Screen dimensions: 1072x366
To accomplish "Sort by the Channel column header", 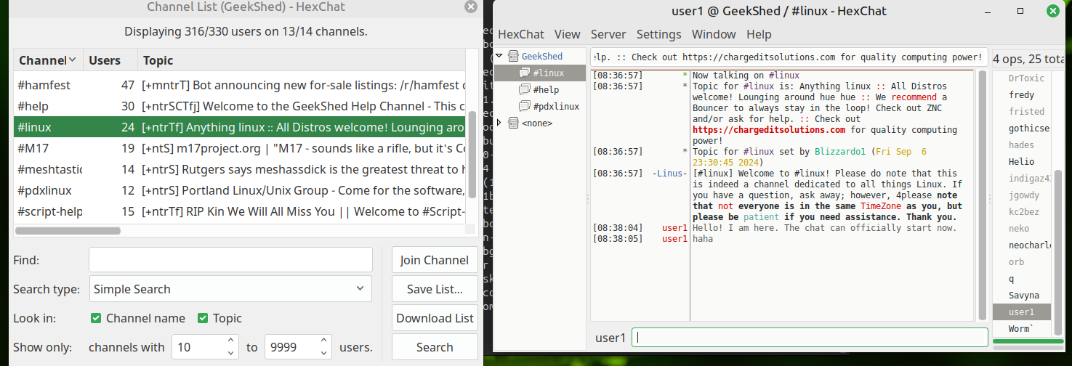I will click(x=47, y=60).
